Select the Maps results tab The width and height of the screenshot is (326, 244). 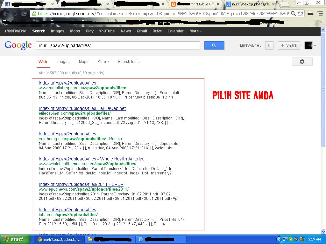84,62
